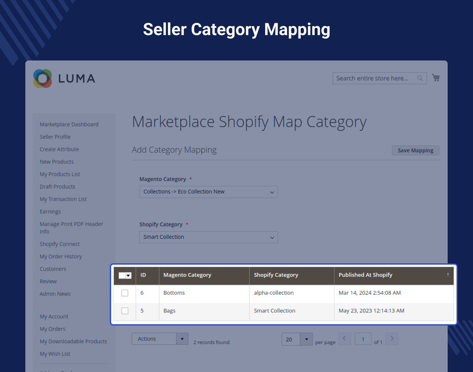Image resolution: width=473 pixels, height=372 pixels.
Task: Click the ID 6 cell
Action: (147, 293)
